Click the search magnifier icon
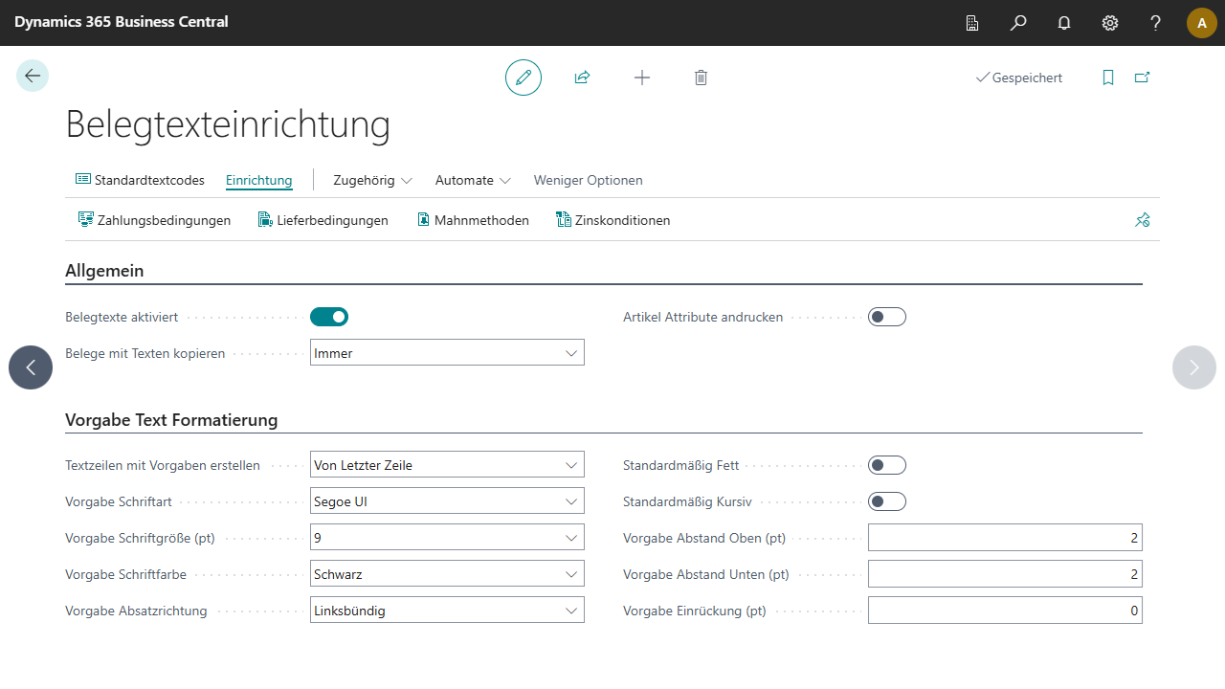This screenshot has width=1225, height=689. (x=1018, y=23)
